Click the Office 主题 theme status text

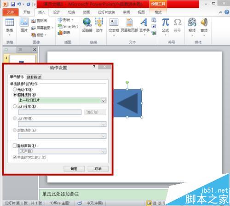click(59, 203)
